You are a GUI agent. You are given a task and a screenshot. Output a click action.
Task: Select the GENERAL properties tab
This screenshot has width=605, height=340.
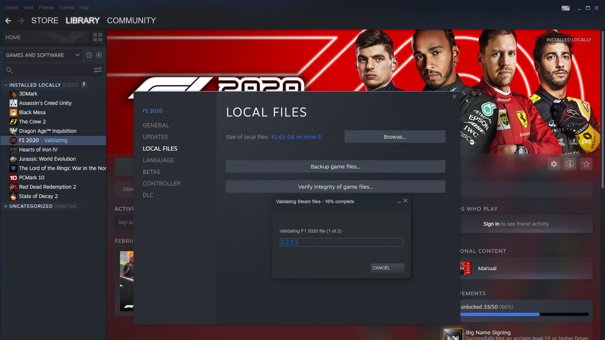(x=155, y=125)
